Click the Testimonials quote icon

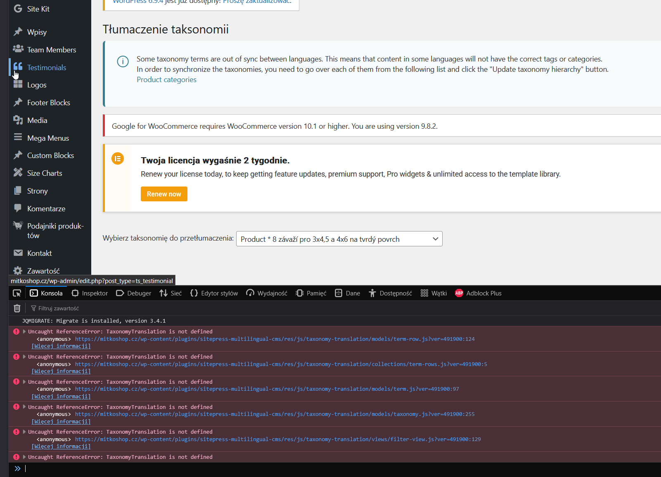pos(18,66)
